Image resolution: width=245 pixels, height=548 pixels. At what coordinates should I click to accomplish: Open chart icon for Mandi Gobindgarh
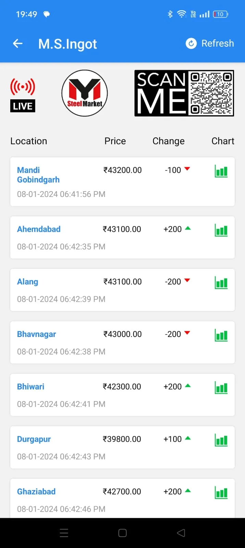[221, 171]
